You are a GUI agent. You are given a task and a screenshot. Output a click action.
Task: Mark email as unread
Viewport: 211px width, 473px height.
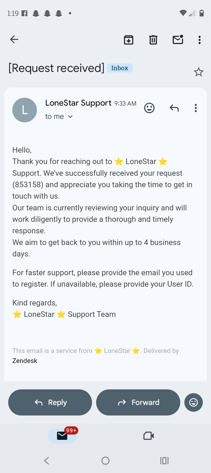tap(178, 40)
